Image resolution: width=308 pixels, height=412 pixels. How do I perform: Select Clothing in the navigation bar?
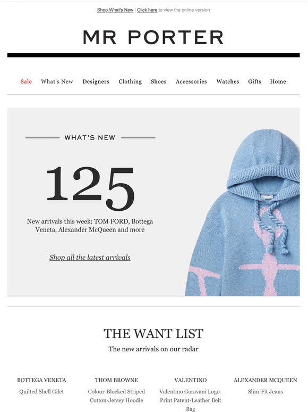point(130,81)
